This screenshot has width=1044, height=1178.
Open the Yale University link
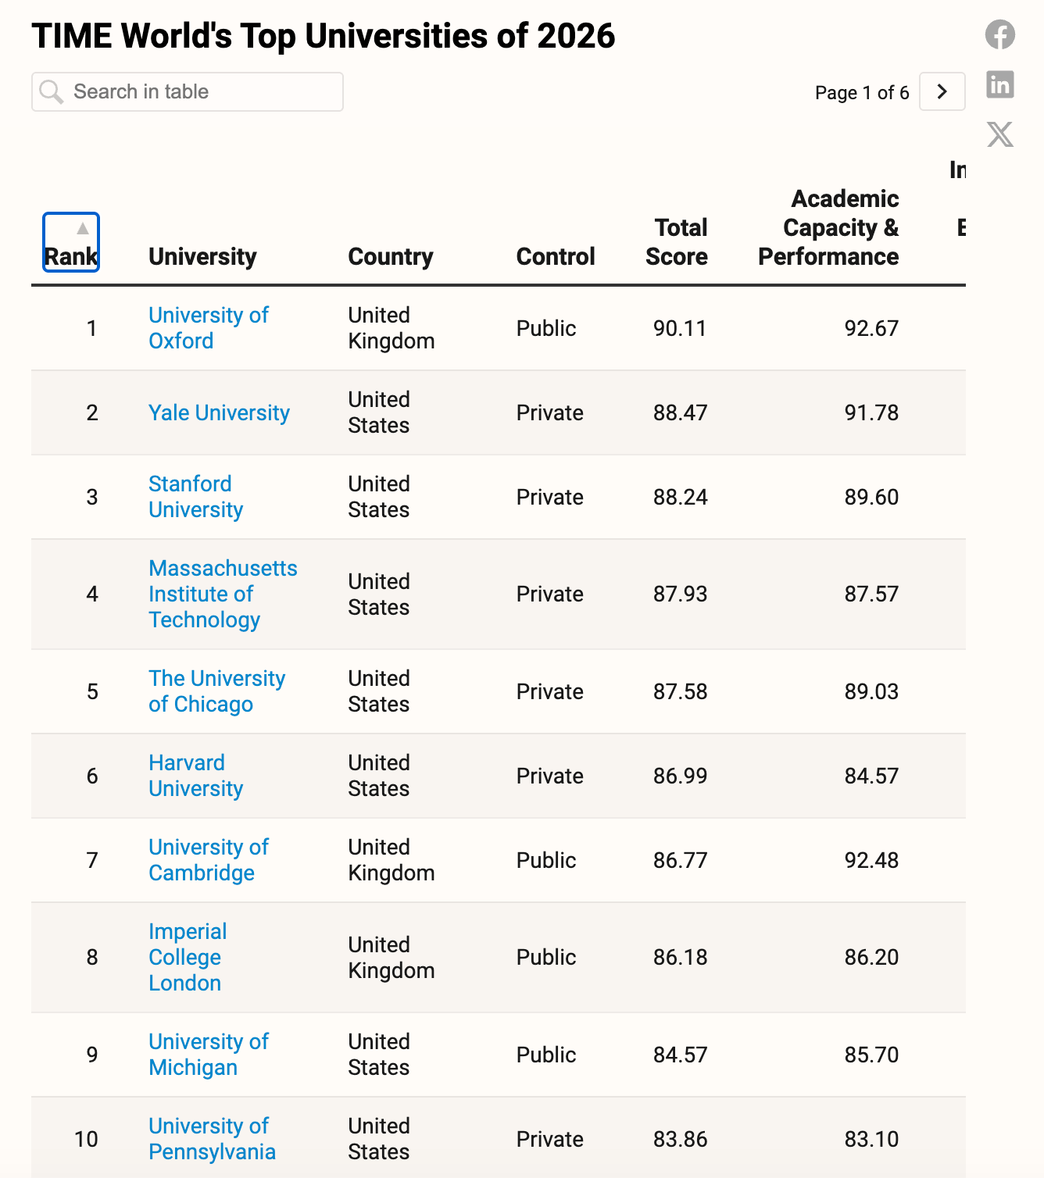click(x=219, y=412)
